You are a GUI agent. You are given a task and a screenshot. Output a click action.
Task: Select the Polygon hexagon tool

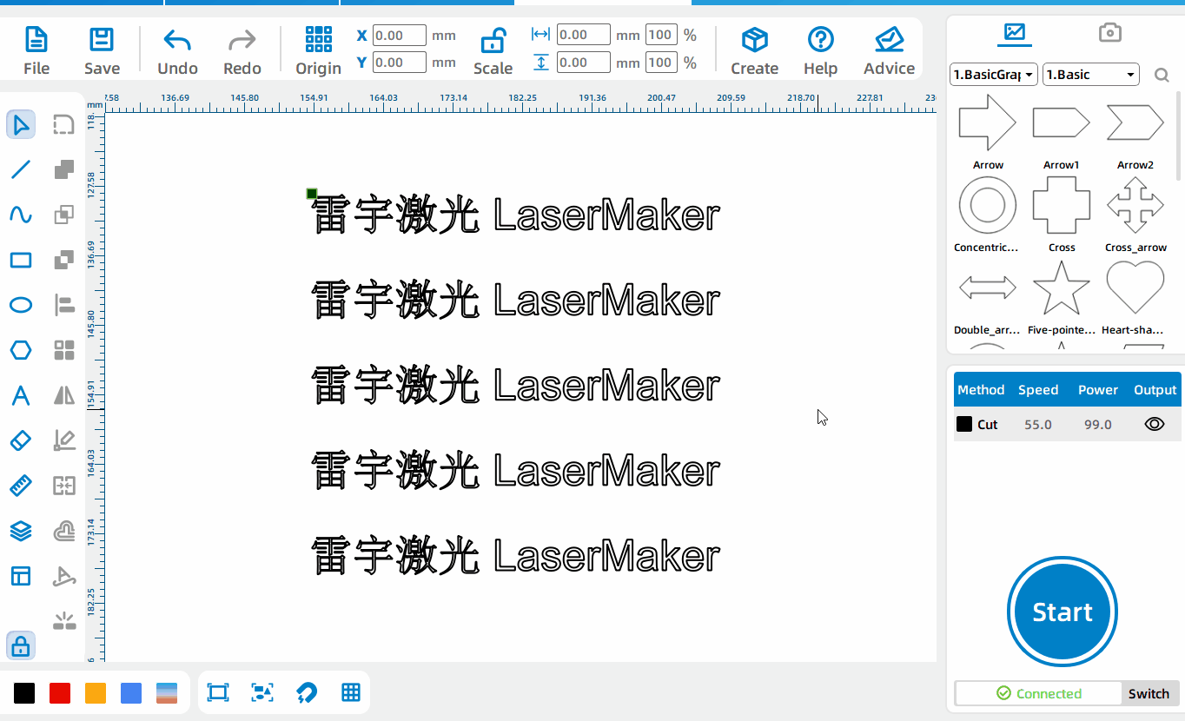point(21,350)
